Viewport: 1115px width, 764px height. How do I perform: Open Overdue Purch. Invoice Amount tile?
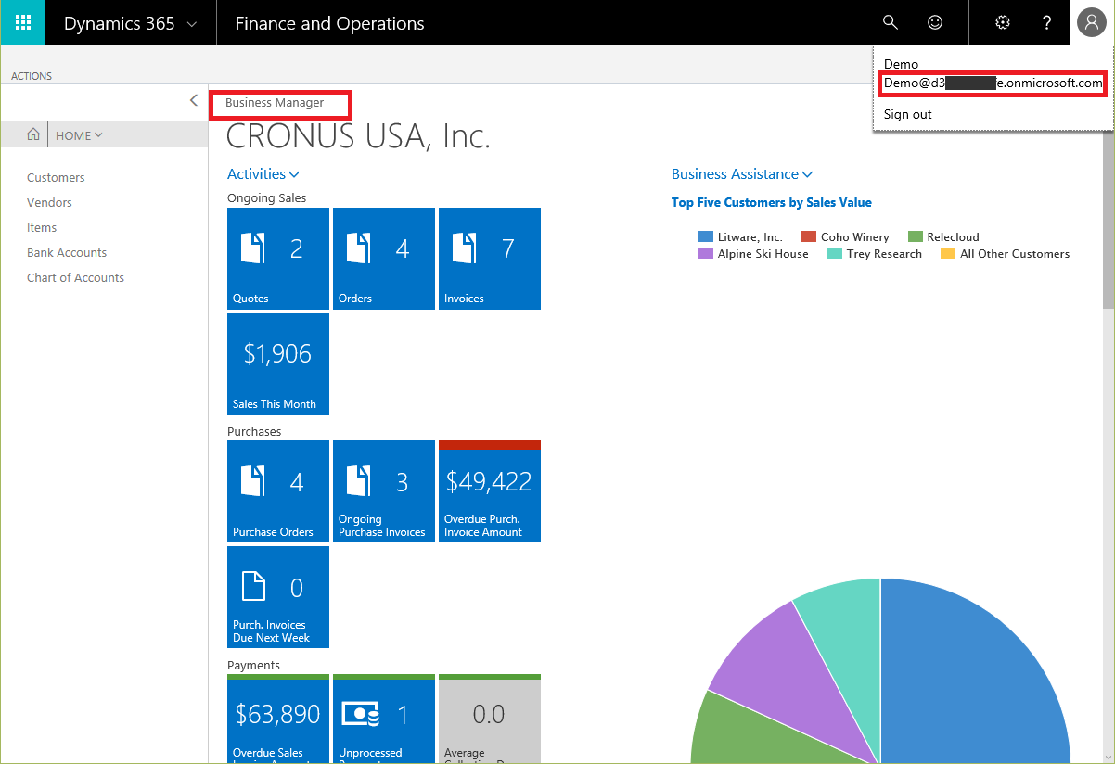(490, 491)
